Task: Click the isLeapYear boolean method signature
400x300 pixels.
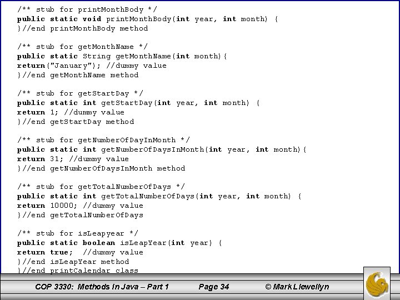Action: point(119,243)
